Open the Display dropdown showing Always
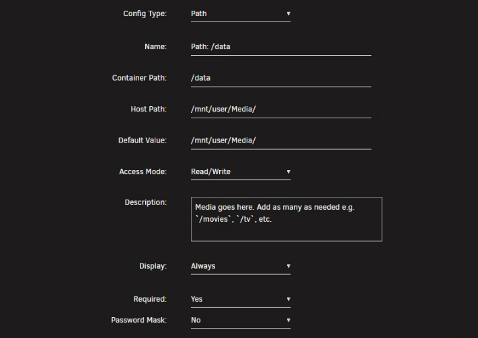Viewport: 478px width, 338px height. click(241, 266)
